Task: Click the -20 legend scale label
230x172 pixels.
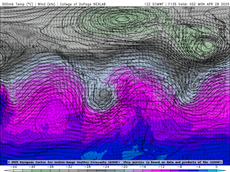Action: coord(124,167)
